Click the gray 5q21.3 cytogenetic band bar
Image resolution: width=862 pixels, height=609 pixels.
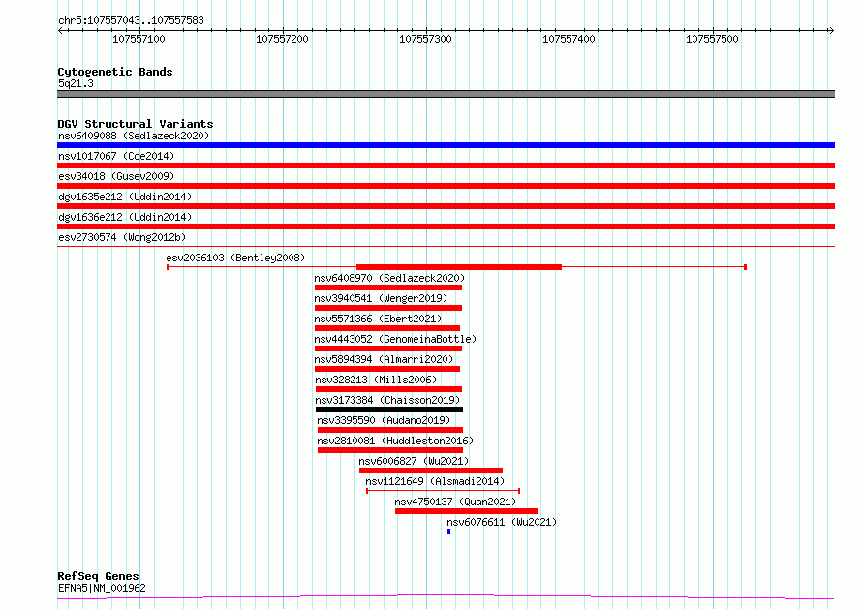(x=446, y=94)
